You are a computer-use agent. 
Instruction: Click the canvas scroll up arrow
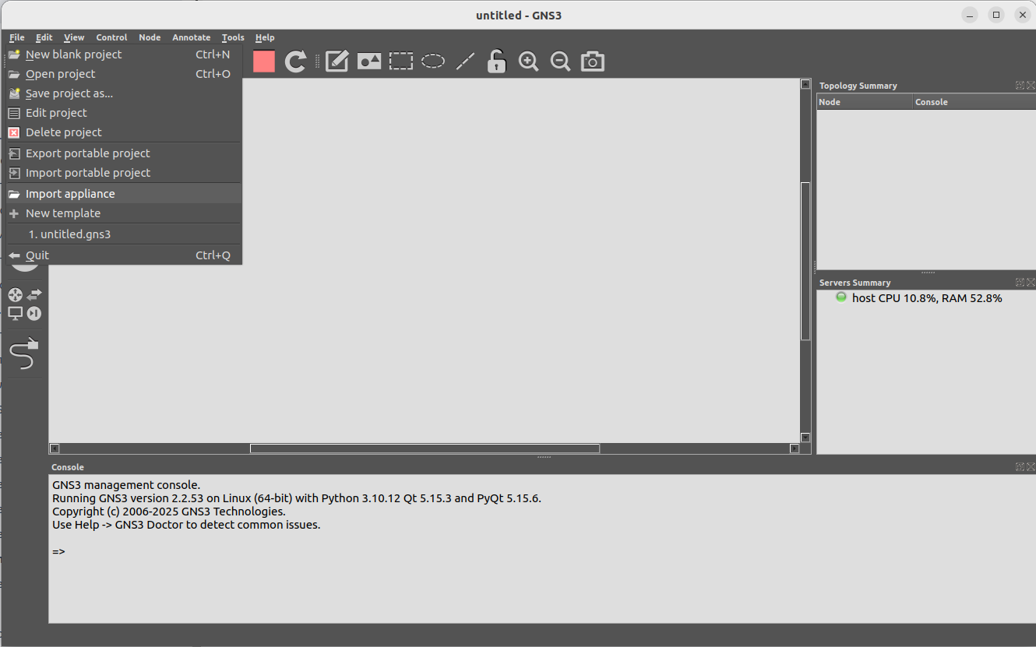[x=805, y=84]
